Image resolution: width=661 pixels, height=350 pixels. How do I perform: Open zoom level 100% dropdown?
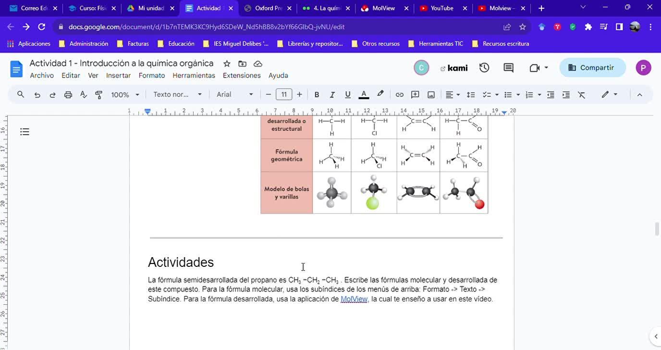[125, 95]
